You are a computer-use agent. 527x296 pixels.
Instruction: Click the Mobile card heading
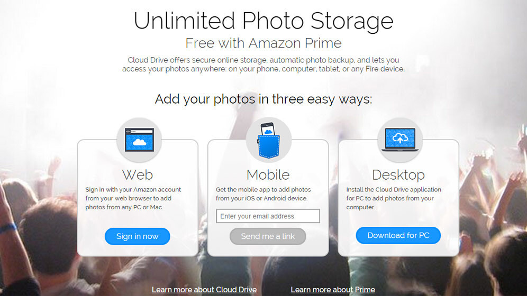268,175
